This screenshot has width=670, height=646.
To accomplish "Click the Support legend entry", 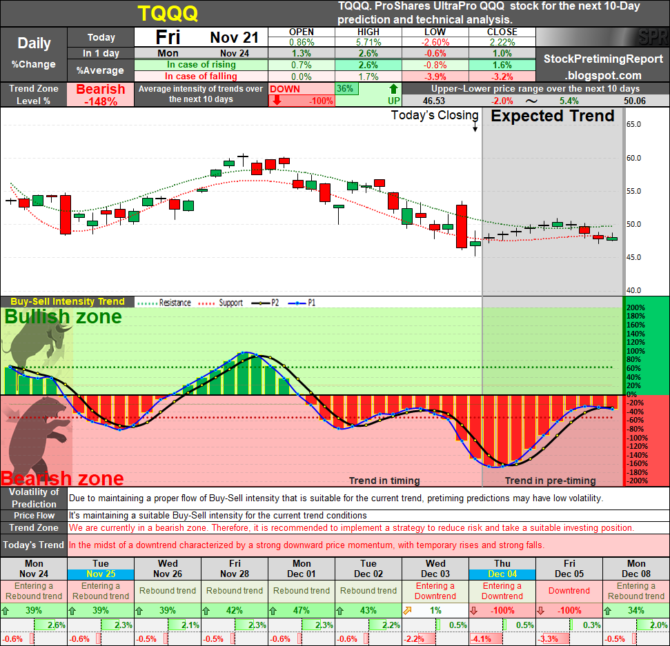I will click(x=221, y=303).
